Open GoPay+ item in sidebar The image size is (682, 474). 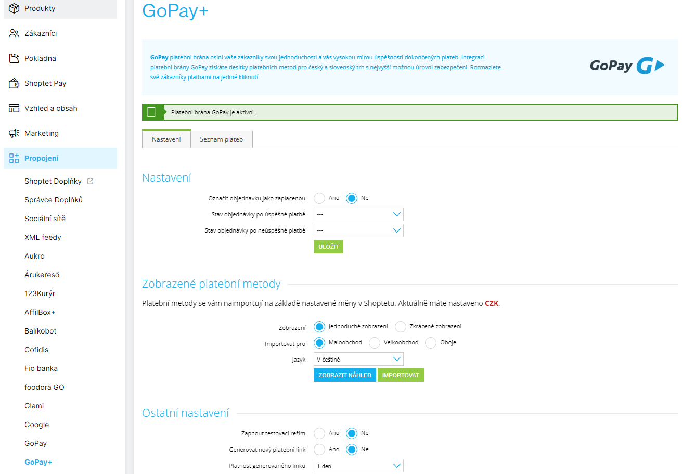point(38,462)
